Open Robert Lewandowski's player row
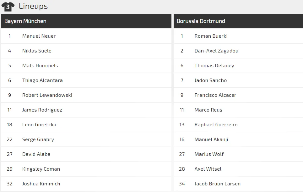This screenshot has height=192, width=303. pyautogui.click(x=47, y=95)
